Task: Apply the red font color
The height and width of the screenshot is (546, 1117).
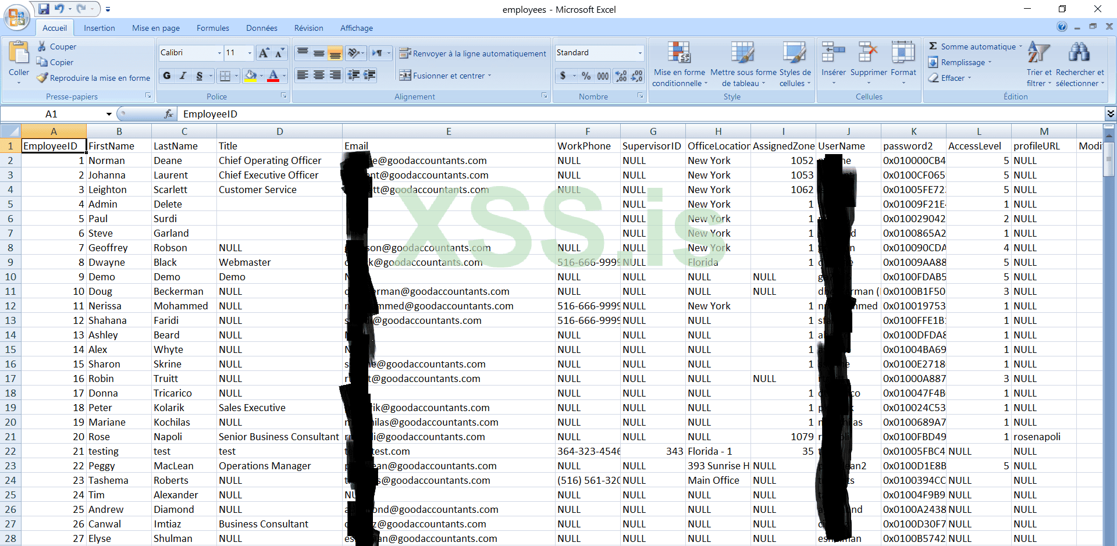Action: (273, 76)
